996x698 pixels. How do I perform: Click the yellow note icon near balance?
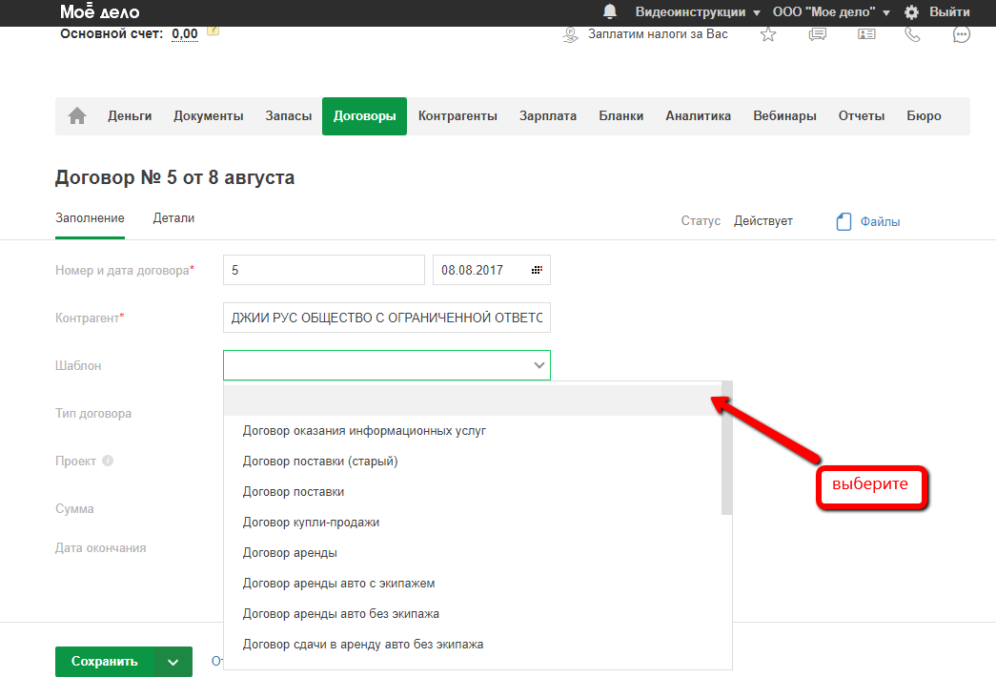click(213, 31)
